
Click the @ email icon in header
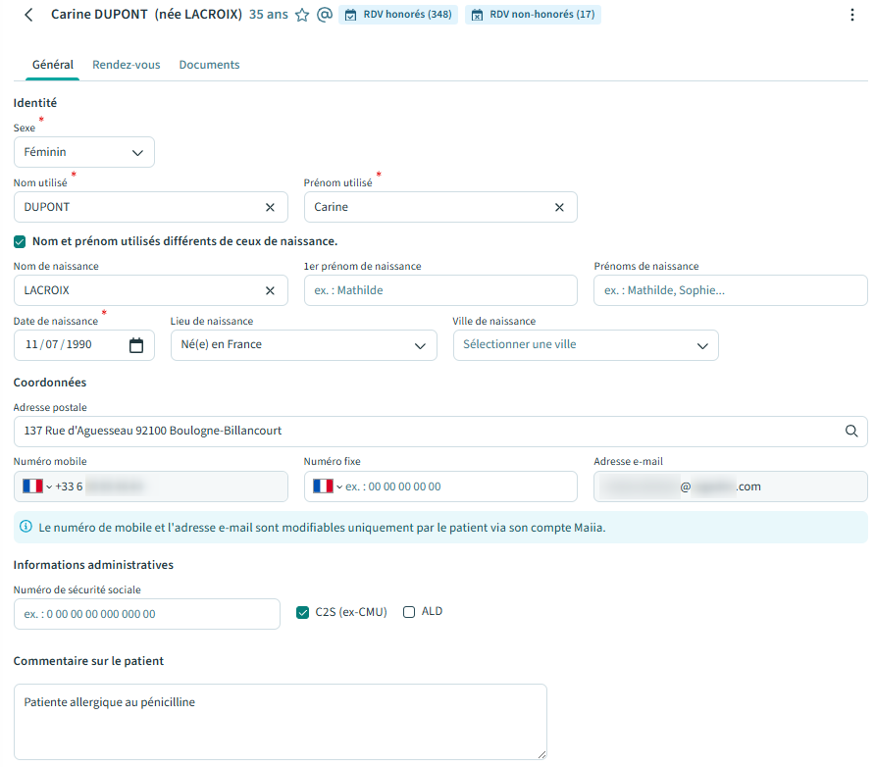click(325, 16)
